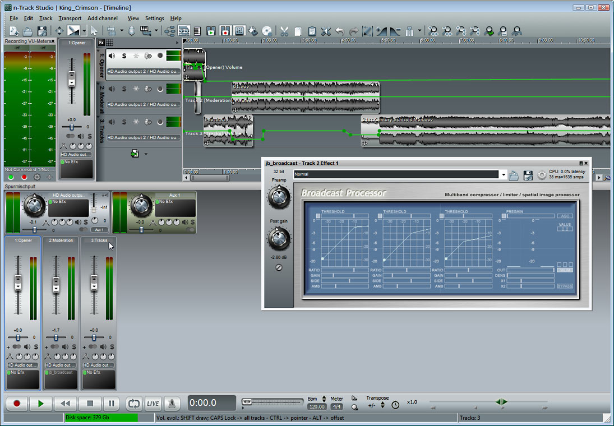The height and width of the screenshot is (426, 614).
Task: Click the scissors Cut icon in toolbar
Action: point(284,31)
